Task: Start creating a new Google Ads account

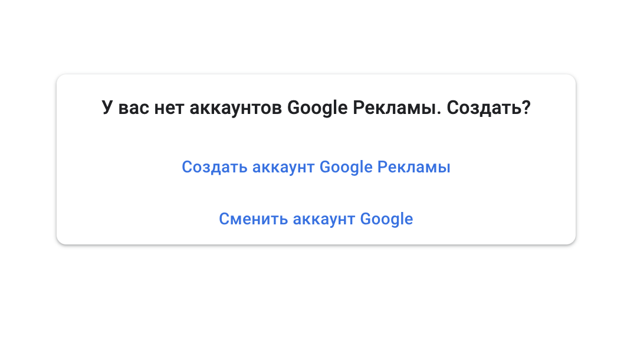Action: coord(316,167)
